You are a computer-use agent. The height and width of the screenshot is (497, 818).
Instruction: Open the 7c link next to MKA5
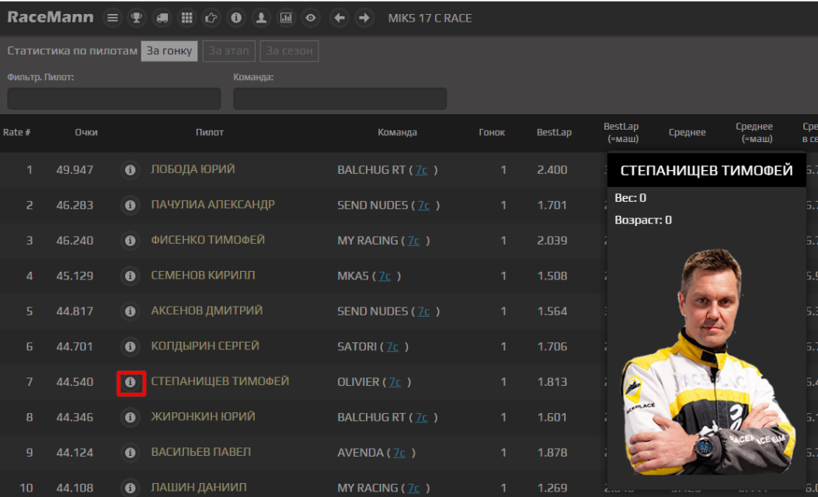(x=385, y=276)
